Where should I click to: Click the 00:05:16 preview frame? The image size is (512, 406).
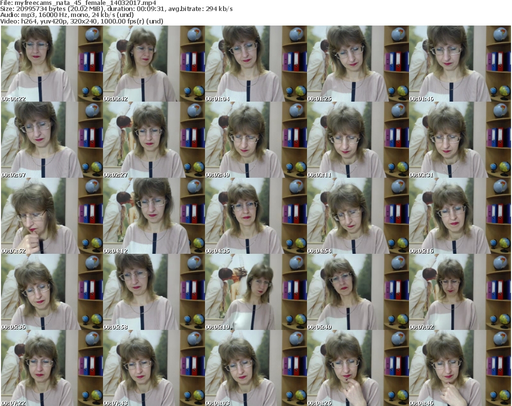[x=460, y=216]
